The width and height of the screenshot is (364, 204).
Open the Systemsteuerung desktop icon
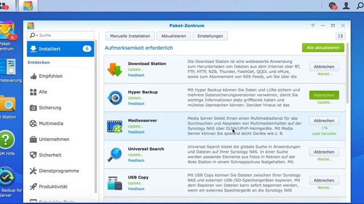pyautogui.click(x=8, y=67)
